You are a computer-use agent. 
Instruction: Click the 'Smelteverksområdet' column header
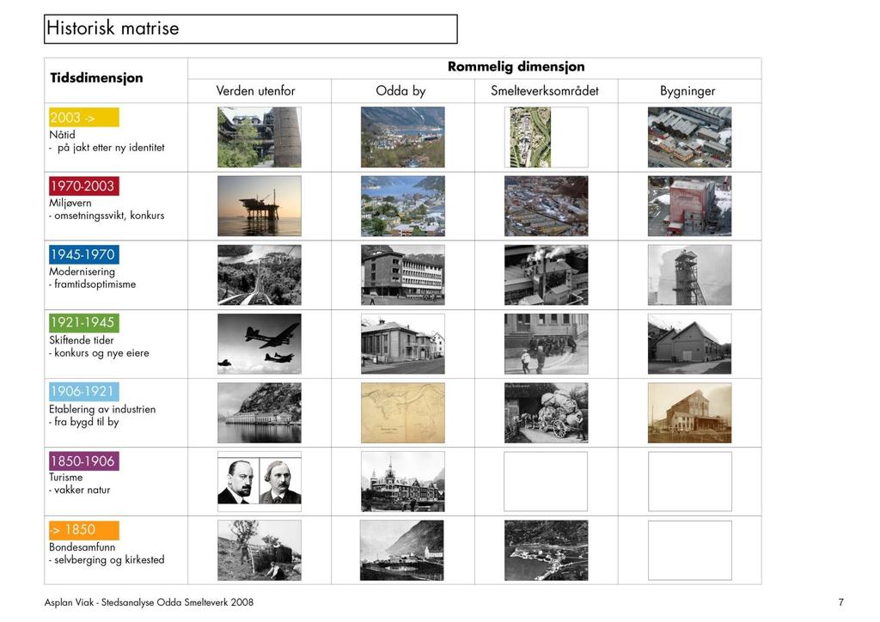coord(544,91)
